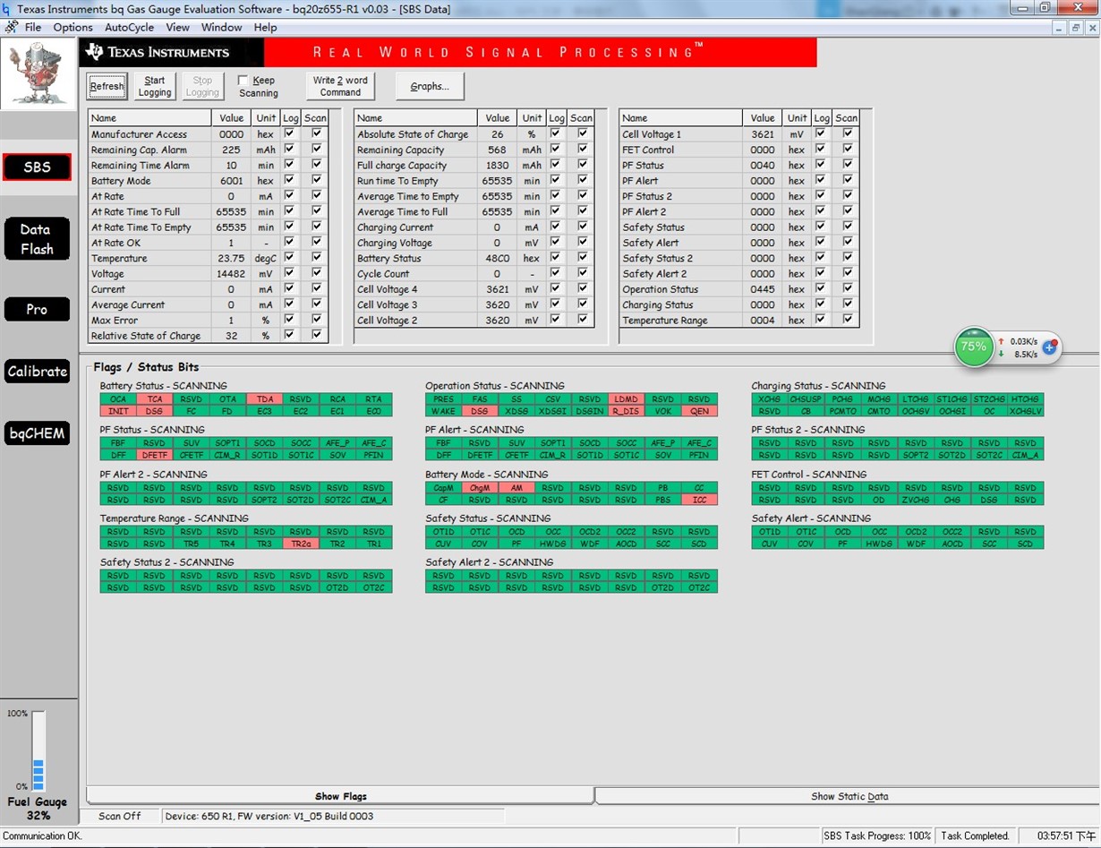Screen dimensions: 1101x848
Task: Click the CUV flag in Safety Status
Action: tap(443, 544)
